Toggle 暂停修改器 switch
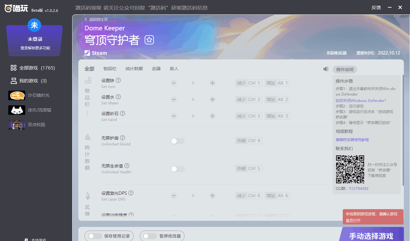This screenshot has height=241, width=410. tap(150, 236)
